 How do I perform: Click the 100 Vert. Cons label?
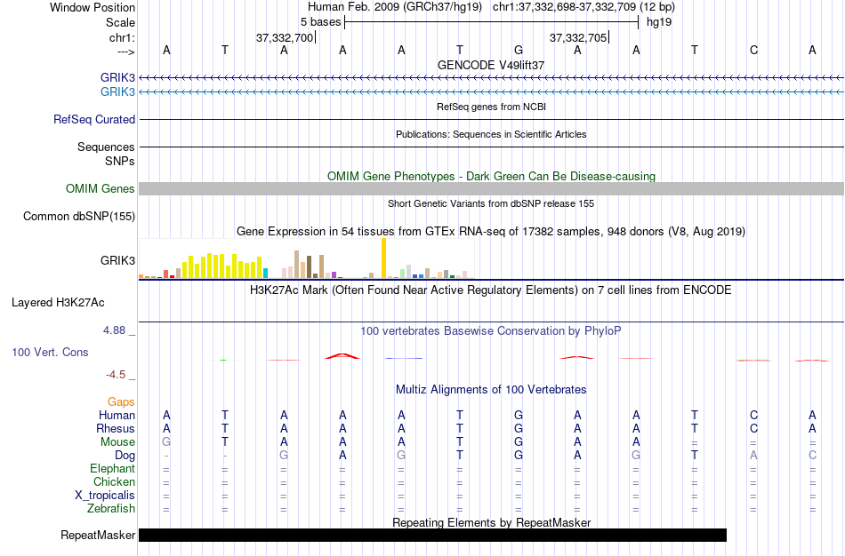[x=50, y=352]
